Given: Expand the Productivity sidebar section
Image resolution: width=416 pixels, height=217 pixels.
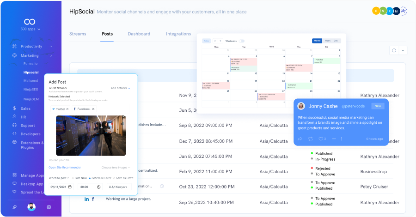Looking at the screenshot, I should click(x=51, y=46).
